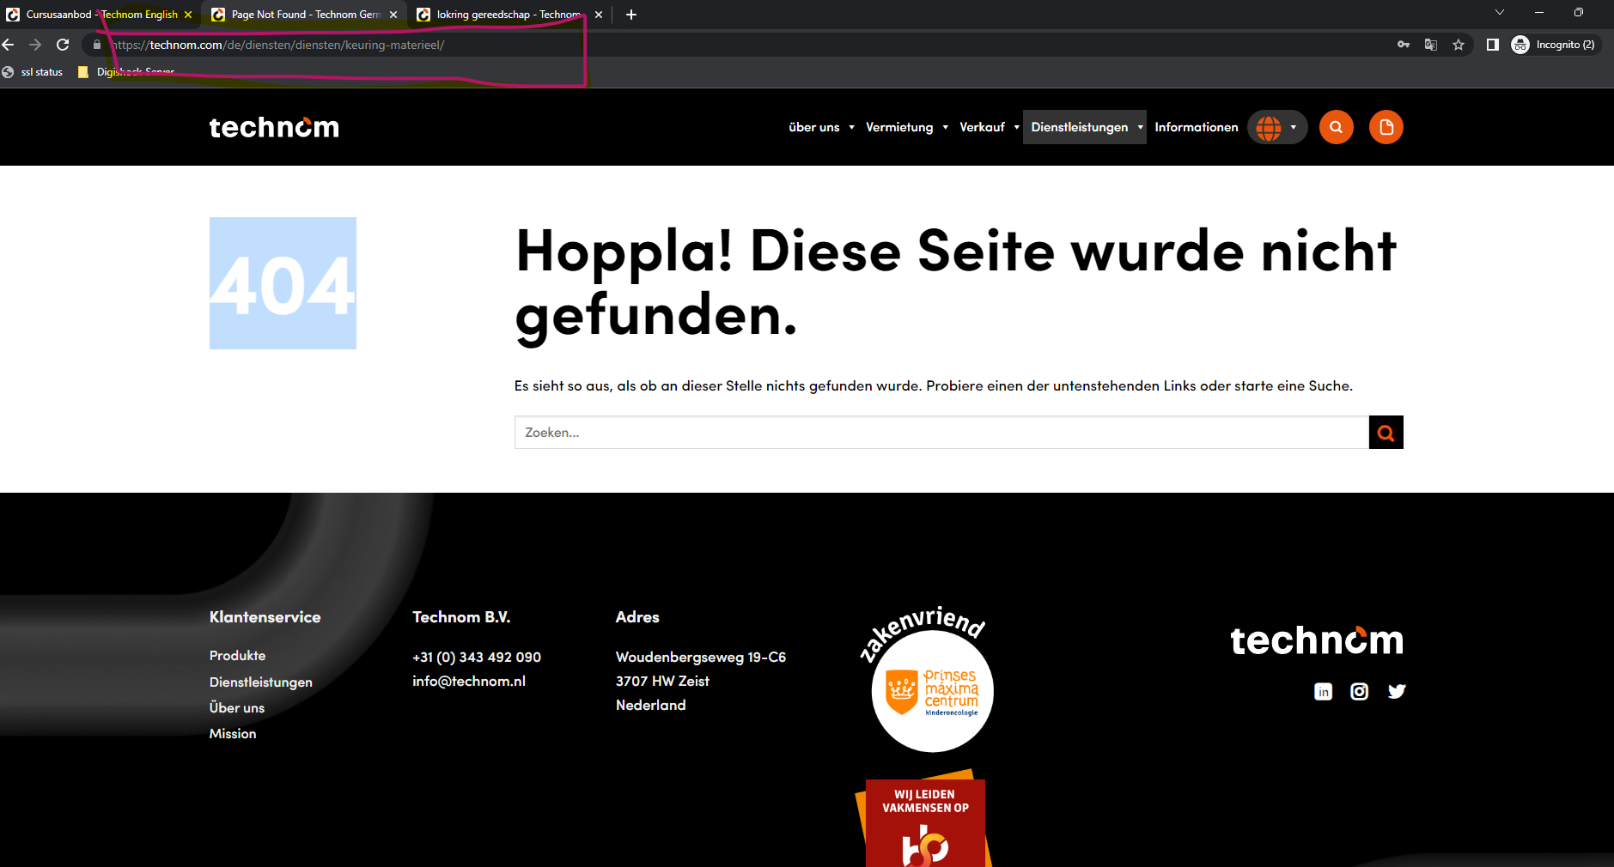Image resolution: width=1614 pixels, height=867 pixels.
Task: Open the Incognito (2) profile indicator
Action: 1554,45
